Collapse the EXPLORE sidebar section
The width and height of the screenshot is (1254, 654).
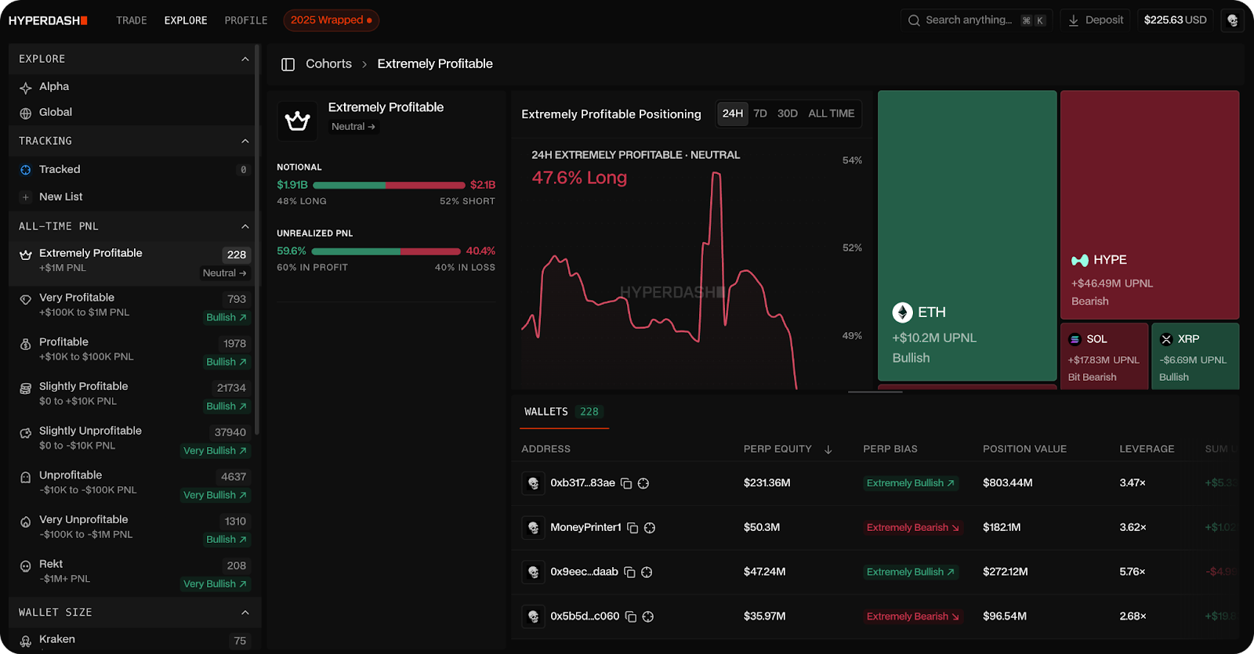click(245, 59)
